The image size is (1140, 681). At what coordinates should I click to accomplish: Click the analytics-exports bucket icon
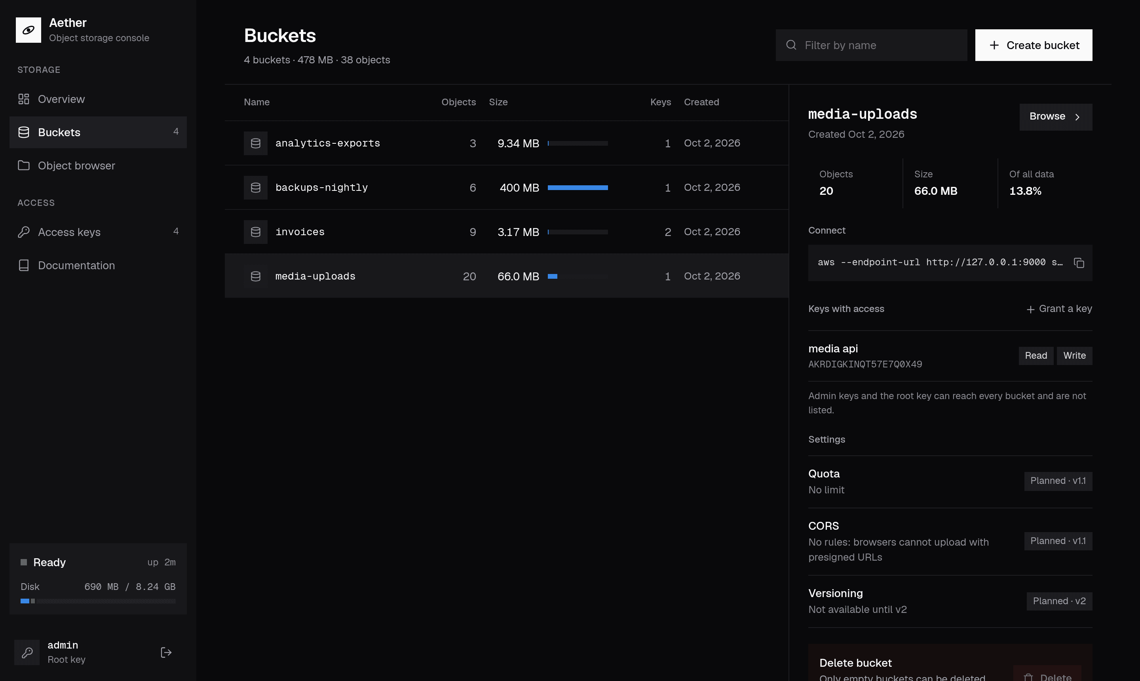point(256,143)
